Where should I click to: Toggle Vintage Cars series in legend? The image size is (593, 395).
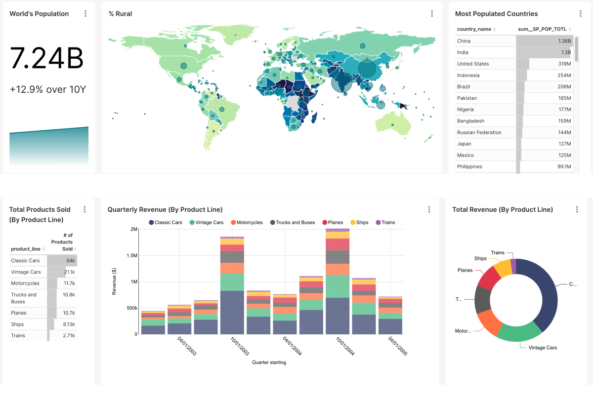pos(206,223)
